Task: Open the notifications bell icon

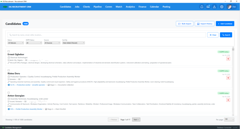Action: point(202,7)
